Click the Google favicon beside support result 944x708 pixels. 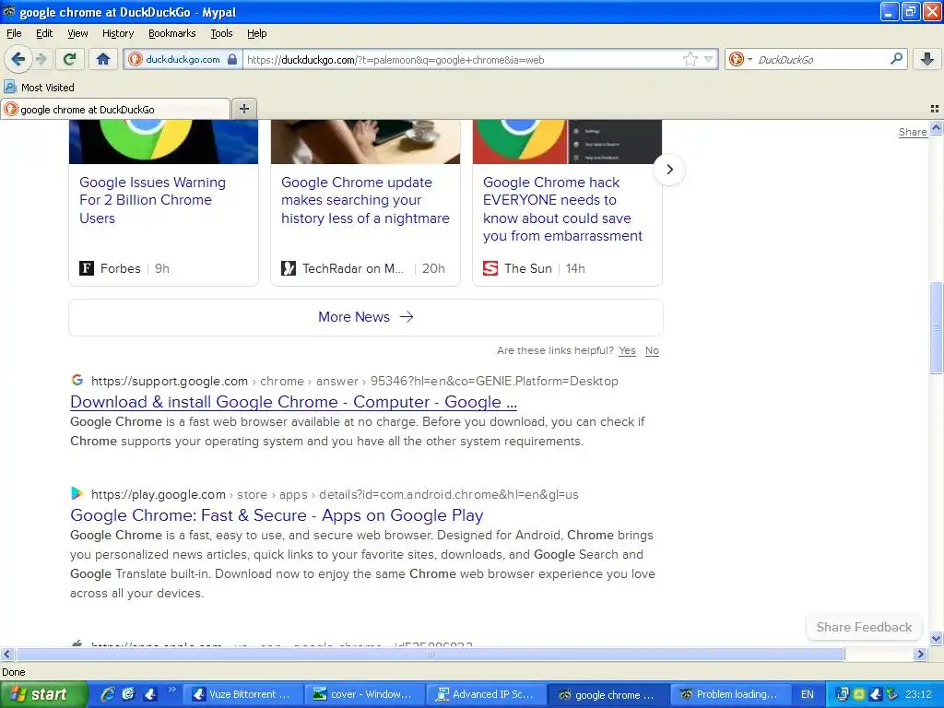(77, 380)
